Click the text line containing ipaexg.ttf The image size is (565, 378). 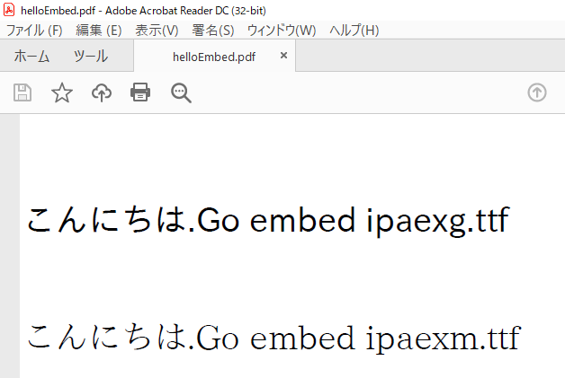[268, 220]
